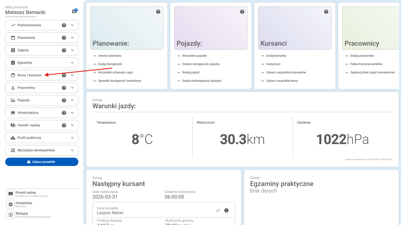Click the help icon on Pojazdy card

point(242,12)
